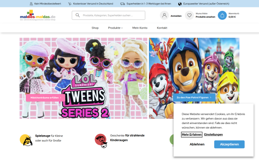Image resolution: width=259 pixels, height=162 pixels.
Task: Click the heart wishlist icon
Action: point(190,16)
